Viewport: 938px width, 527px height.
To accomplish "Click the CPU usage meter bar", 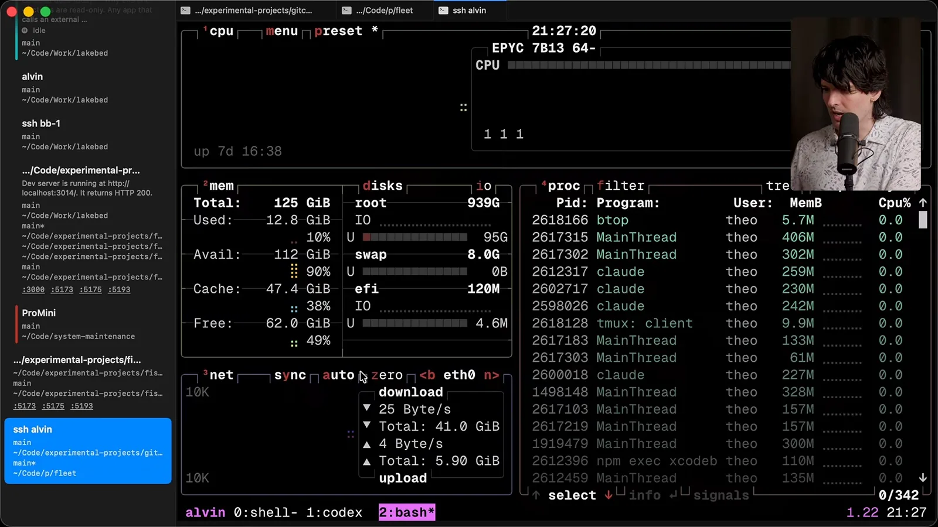I will pyautogui.click(x=649, y=65).
